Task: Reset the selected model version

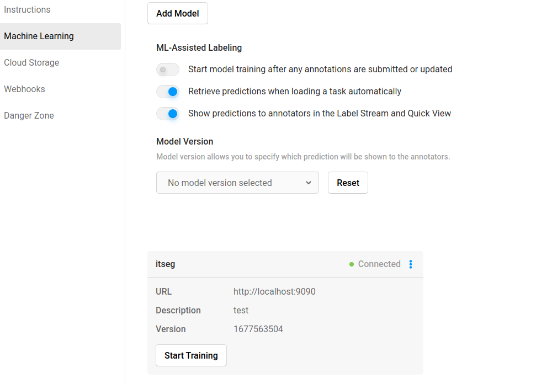Action: click(348, 183)
